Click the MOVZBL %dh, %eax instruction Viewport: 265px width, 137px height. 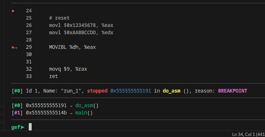pyautogui.click(x=72, y=47)
